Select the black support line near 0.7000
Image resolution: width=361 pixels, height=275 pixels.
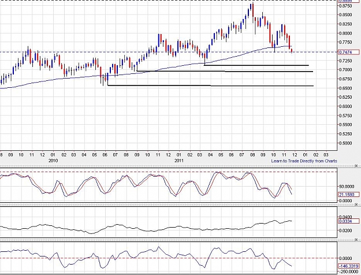point(225,71)
